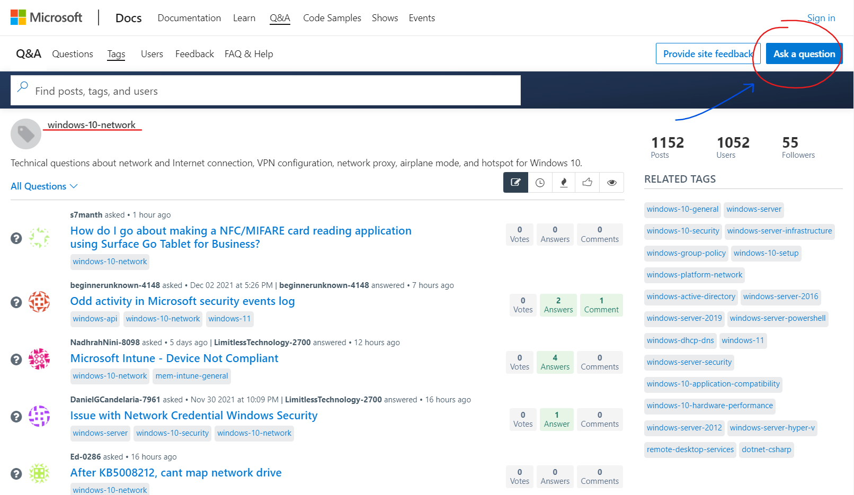Click question mark icon beside Odd activity question
Screen dimensions: 854x495
pyautogui.click(x=16, y=302)
